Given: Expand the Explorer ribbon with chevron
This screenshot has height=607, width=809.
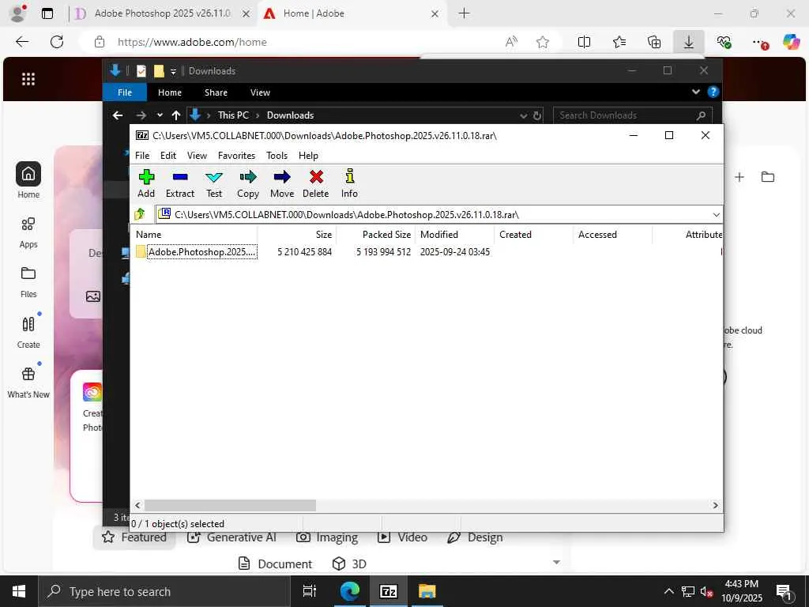Looking at the screenshot, I should pos(695,92).
